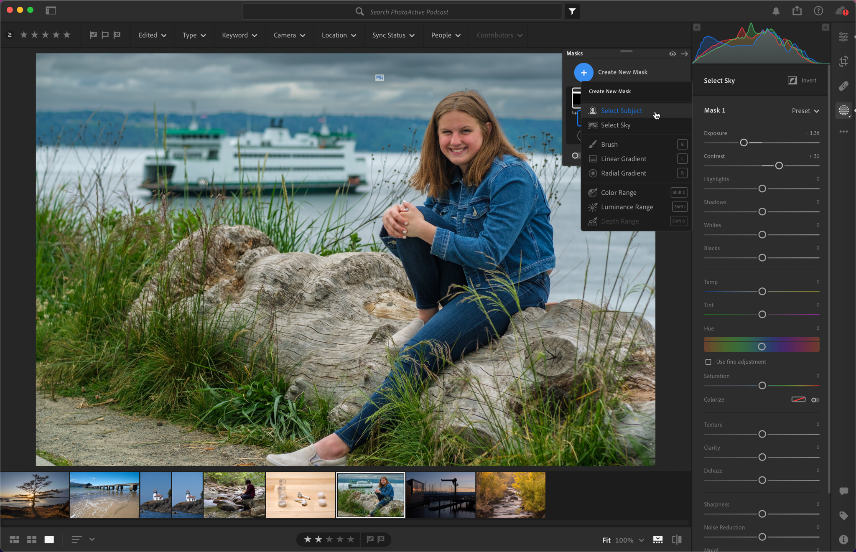Click the Share export icon
This screenshot has height=552, width=856.
point(797,11)
